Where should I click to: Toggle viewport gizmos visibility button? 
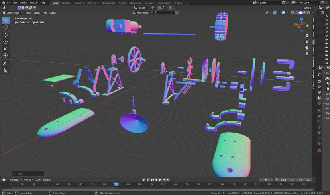[275, 13]
